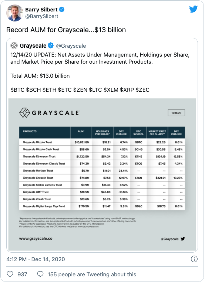Open the @Grayscale handle link
Viewport: 205px width, 283px height.
71,46
